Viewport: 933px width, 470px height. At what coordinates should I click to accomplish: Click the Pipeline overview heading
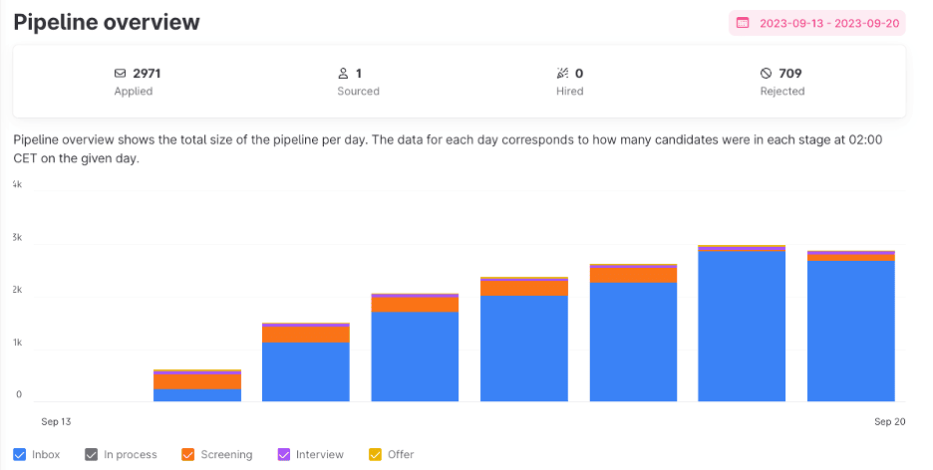(x=107, y=22)
